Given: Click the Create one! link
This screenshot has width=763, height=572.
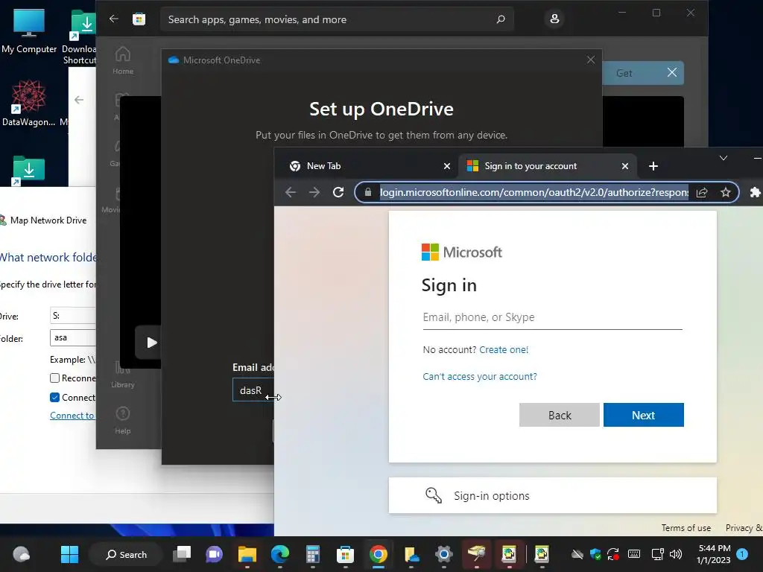Looking at the screenshot, I should point(504,350).
